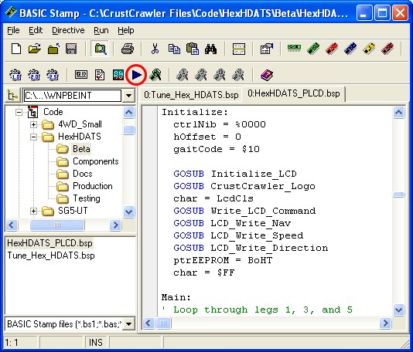Print the document with the printer icon

[x=127, y=49]
